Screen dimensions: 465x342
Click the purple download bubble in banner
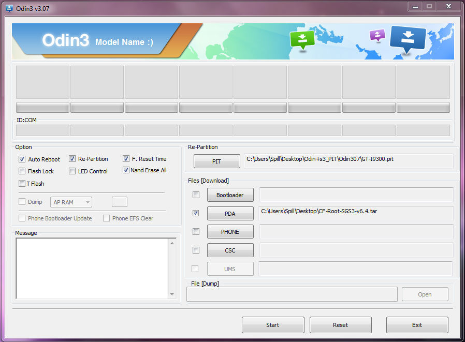pyautogui.click(x=377, y=36)
